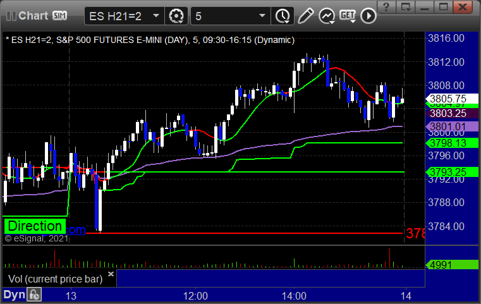Click the 3796.00 price axis label
The height and width of the screenshot is (304, 481).
446,155
